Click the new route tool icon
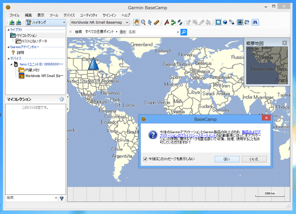 pyautogui.click(x=173, y=23)
